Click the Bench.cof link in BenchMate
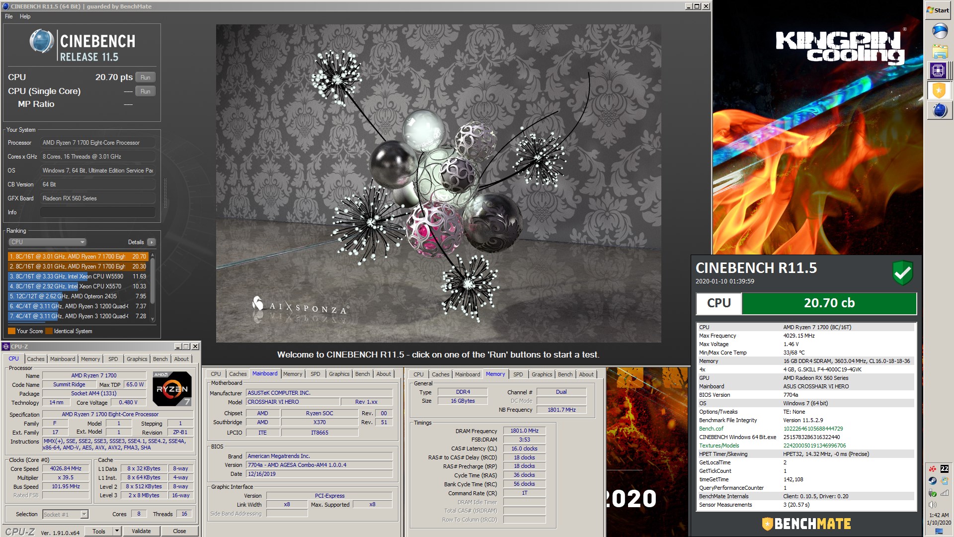The width and height of the screenshot is (954, 537). (711, 429)
